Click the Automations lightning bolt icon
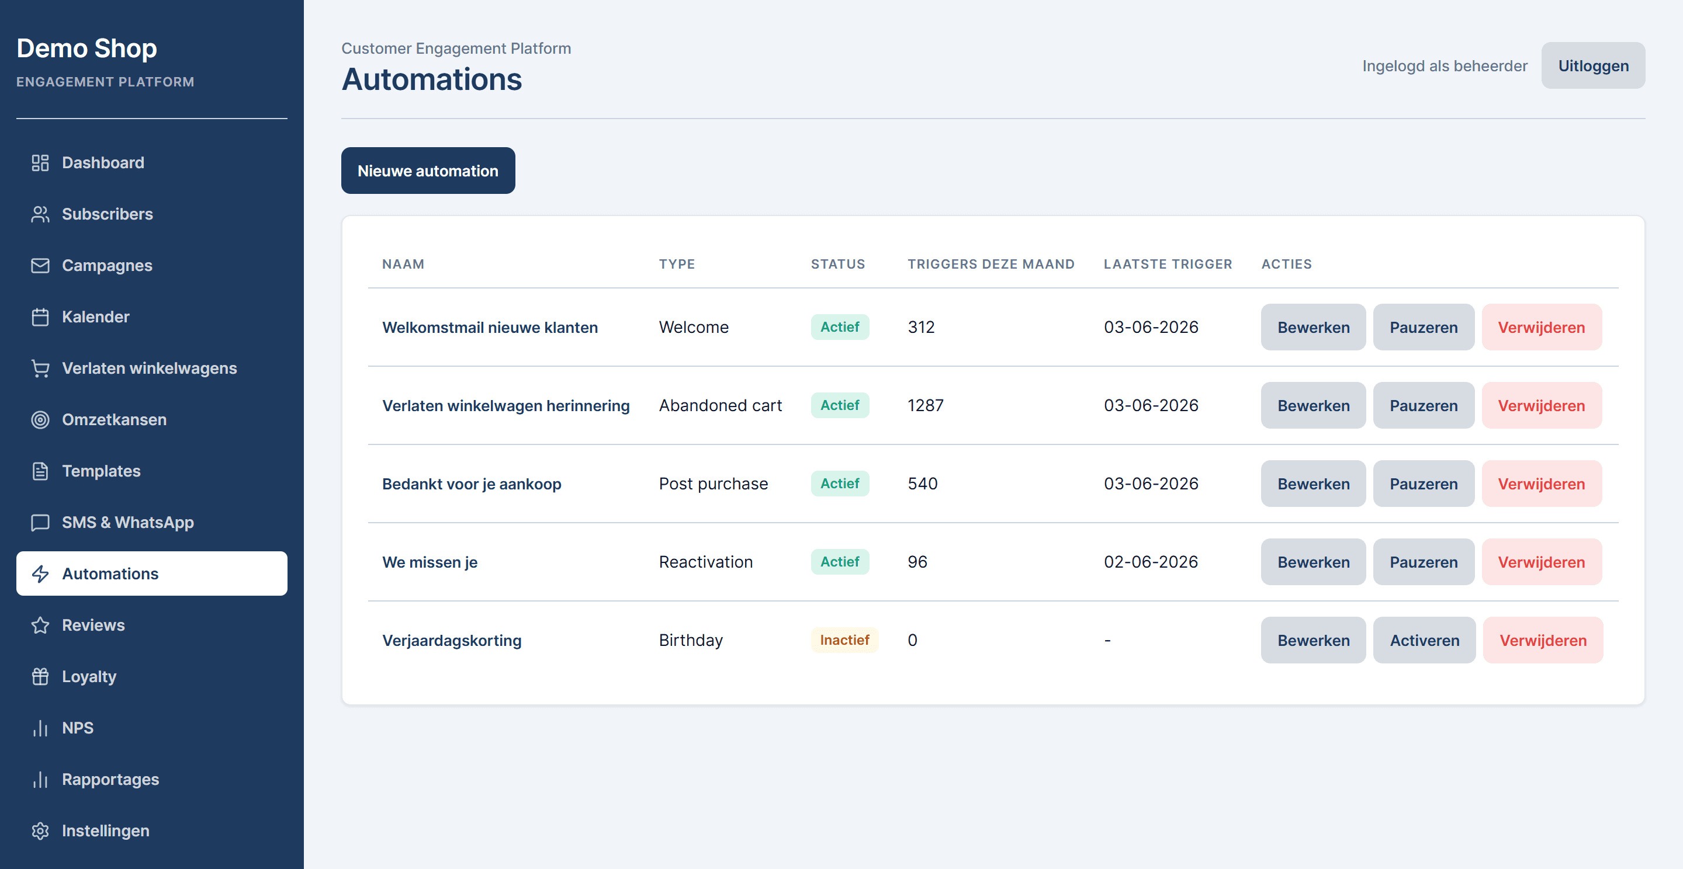The width and height of the screenshot is (1683, 869). click(x=40, y=574)
